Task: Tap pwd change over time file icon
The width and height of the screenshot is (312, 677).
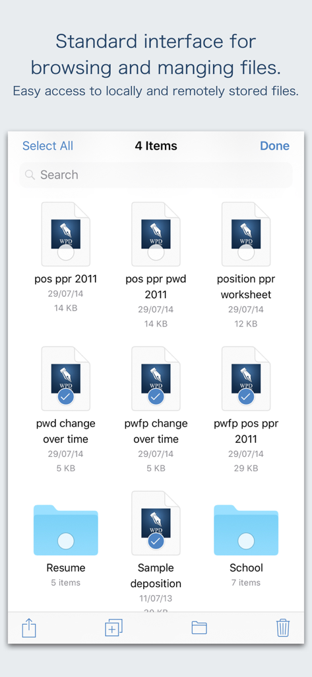Action: (66, 378)
